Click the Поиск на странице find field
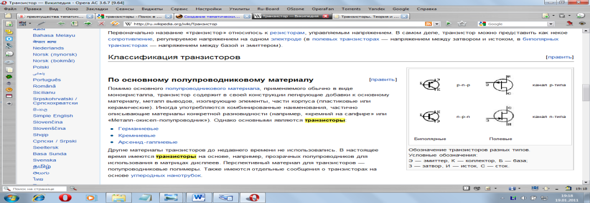 coord(35,188)
